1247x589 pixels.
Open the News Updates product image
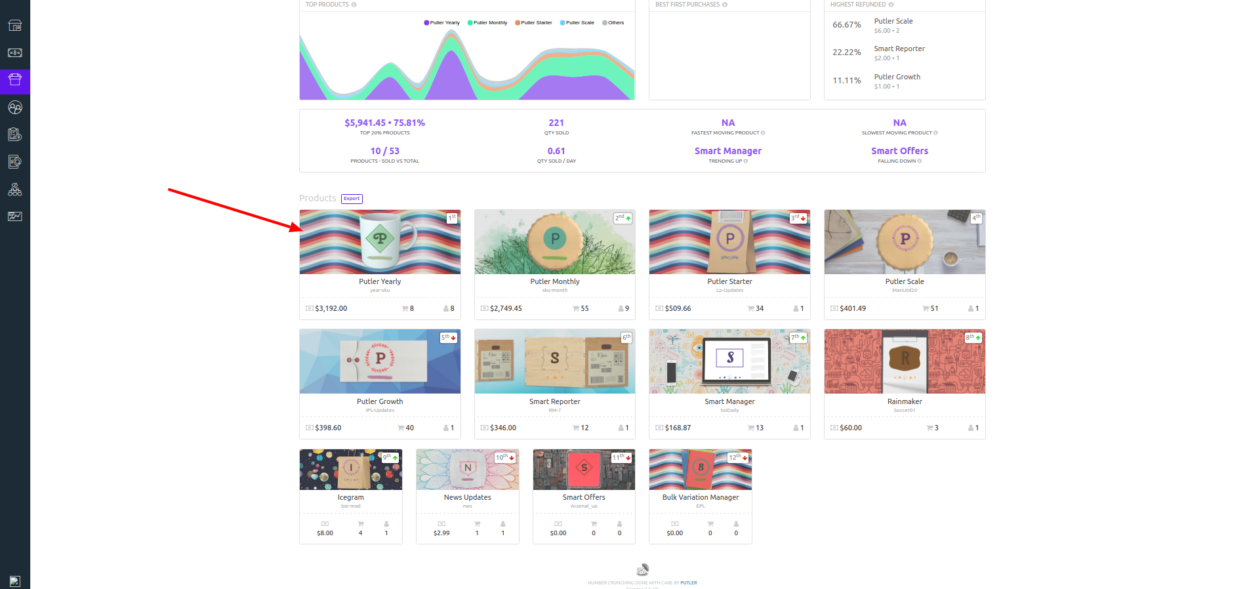(x=468, y=470)
